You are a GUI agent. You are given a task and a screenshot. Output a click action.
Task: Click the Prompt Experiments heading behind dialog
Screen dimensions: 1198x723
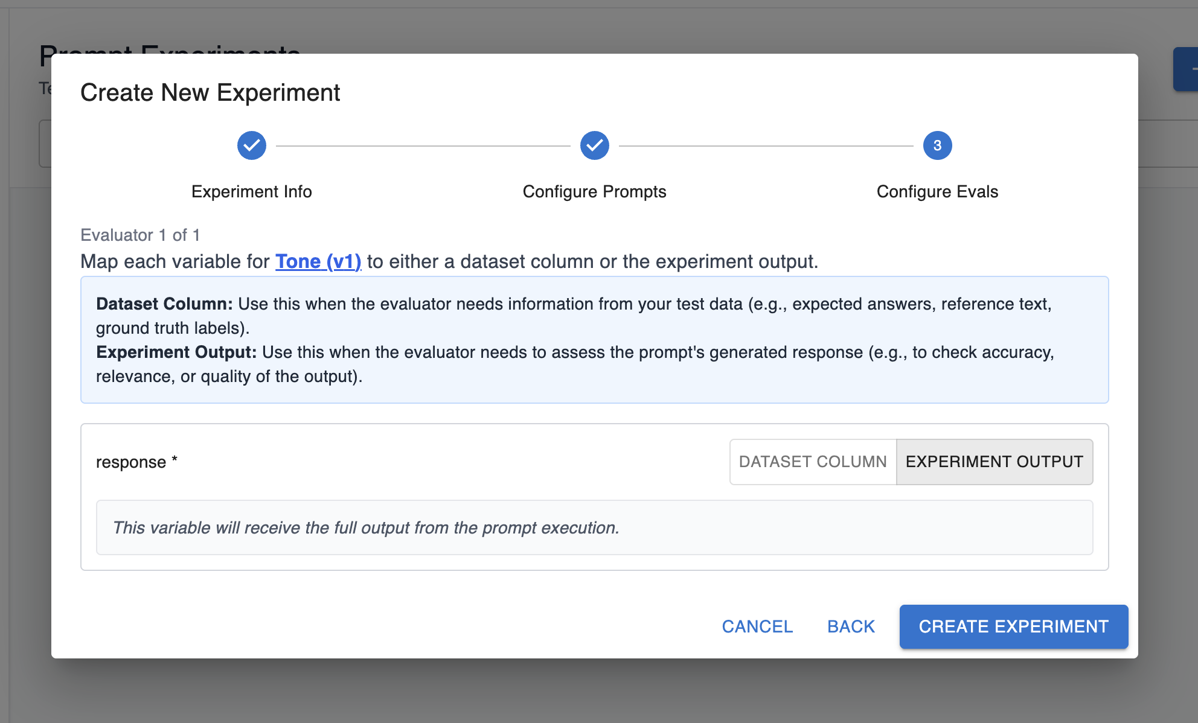pyautogui.click(x=169, y=48)
